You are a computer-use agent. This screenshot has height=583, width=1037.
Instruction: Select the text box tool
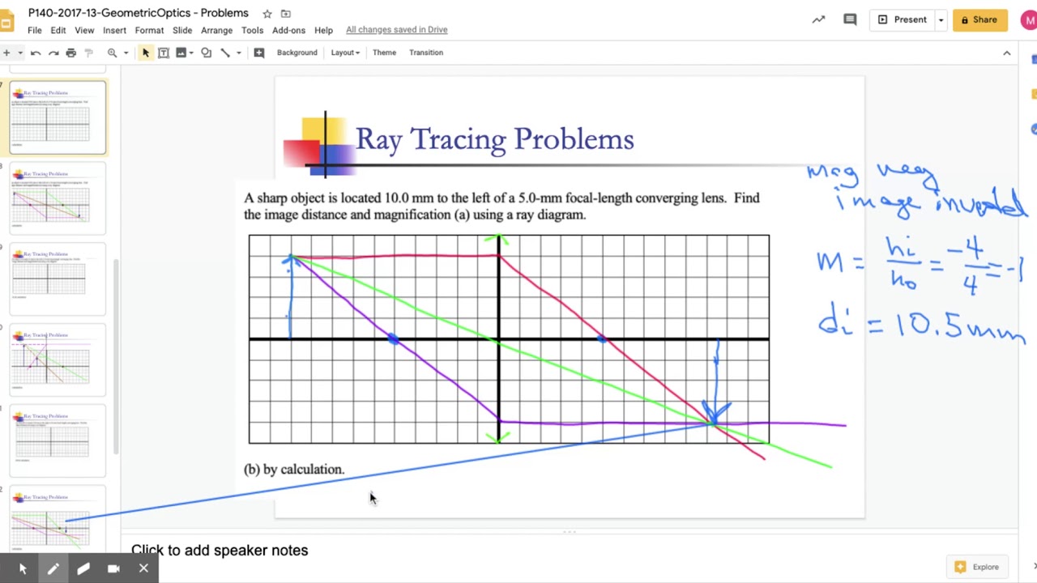[x=164, y=53]
